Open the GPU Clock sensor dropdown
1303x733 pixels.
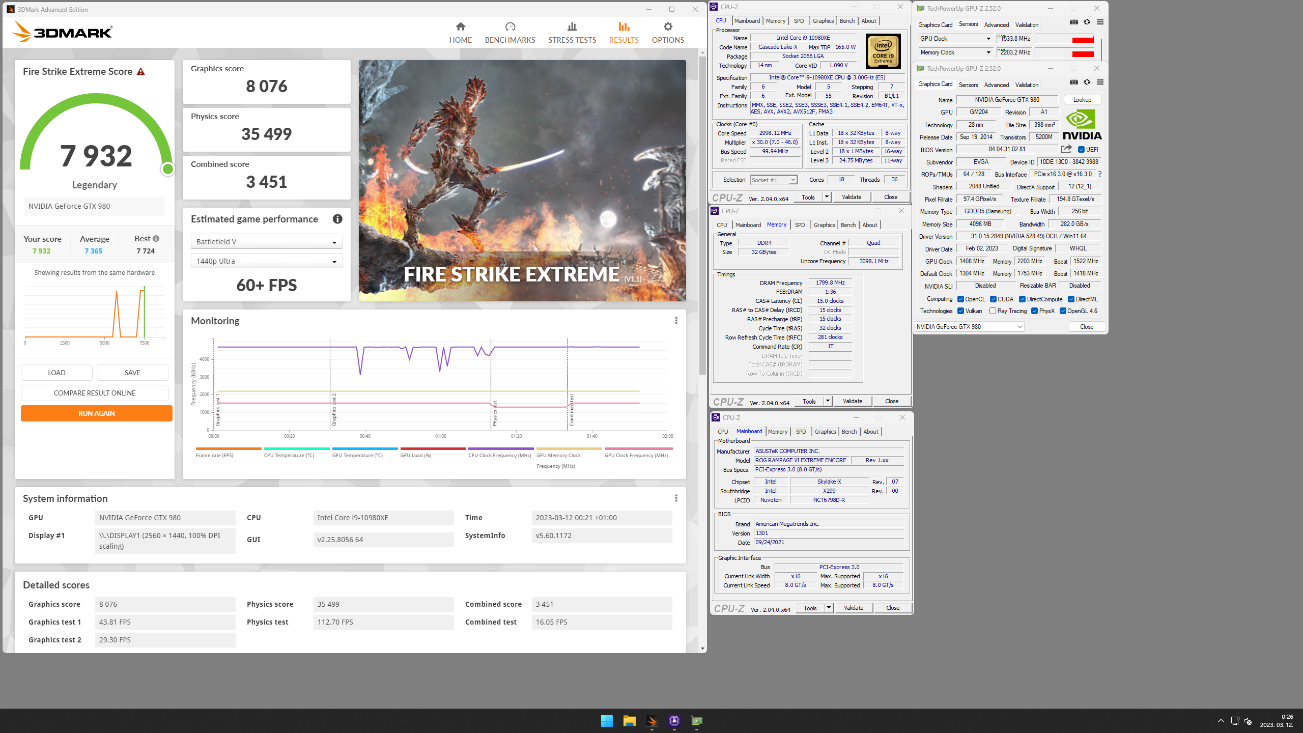(955, 39)
